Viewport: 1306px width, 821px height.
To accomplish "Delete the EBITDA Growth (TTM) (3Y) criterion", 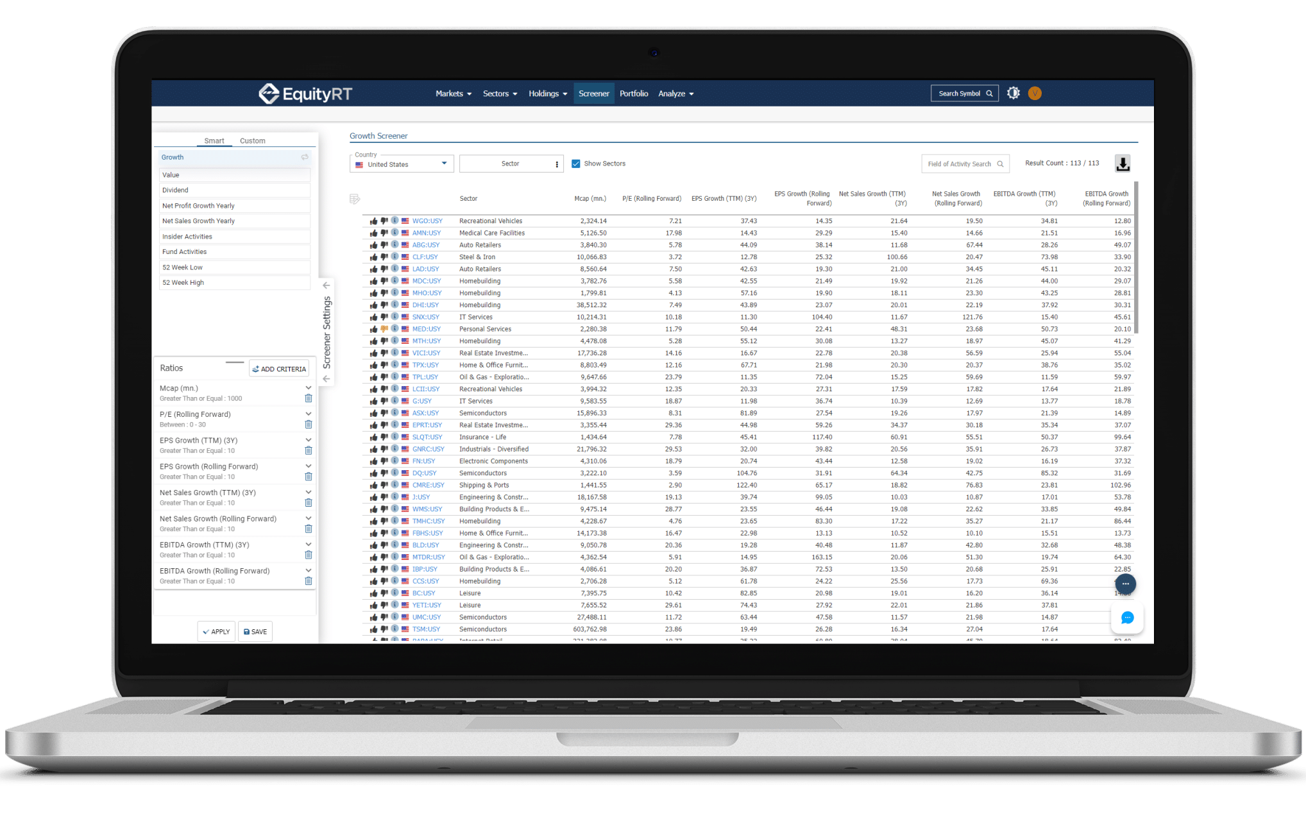I will [309, 555].
